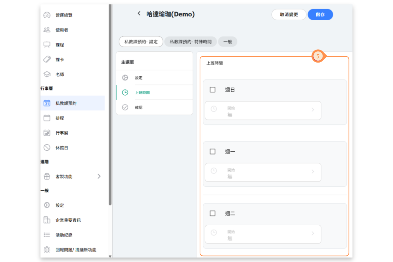Go back using the arrow beside 哈達瑜珈

pyautogui.click(x=139, y=13)
